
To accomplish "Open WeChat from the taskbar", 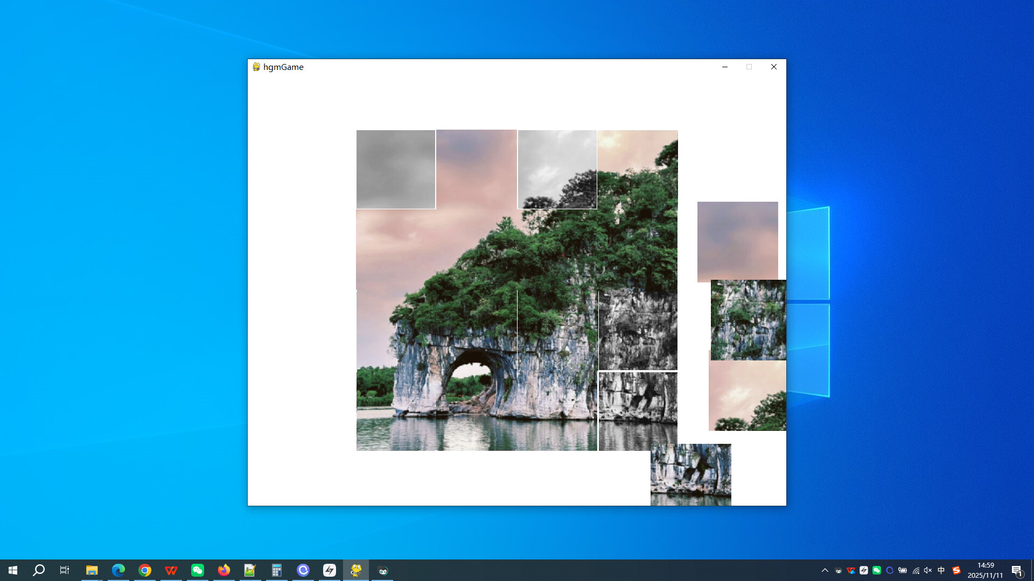I will tap(198, 570).
